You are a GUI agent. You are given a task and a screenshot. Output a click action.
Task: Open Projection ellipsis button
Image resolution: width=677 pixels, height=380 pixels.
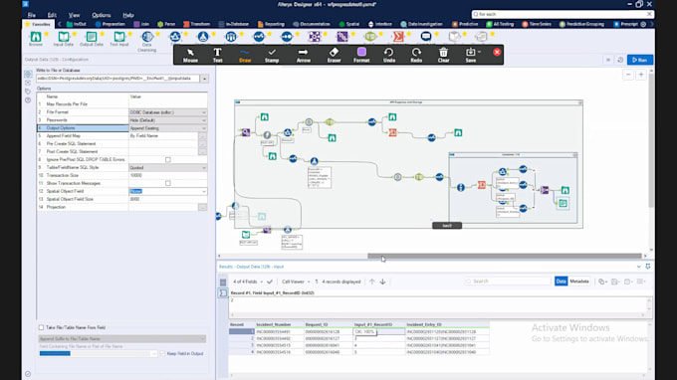(202, 207)
